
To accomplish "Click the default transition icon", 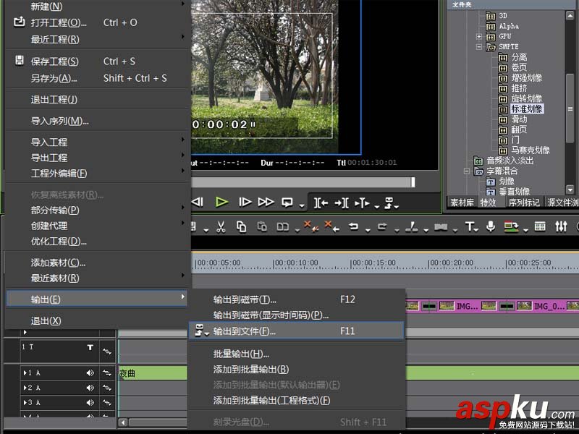I will 441,227.
